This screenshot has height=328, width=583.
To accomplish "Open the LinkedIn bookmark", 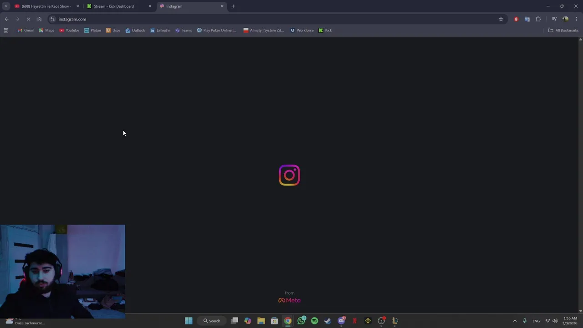I will click(160, 31).
